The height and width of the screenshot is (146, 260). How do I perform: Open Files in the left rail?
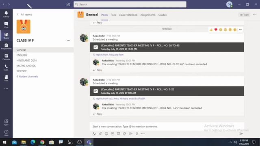(6, 78)
